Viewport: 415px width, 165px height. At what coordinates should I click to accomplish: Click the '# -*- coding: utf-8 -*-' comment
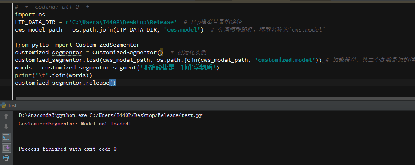pyautogui.click(x=54, y=7)
